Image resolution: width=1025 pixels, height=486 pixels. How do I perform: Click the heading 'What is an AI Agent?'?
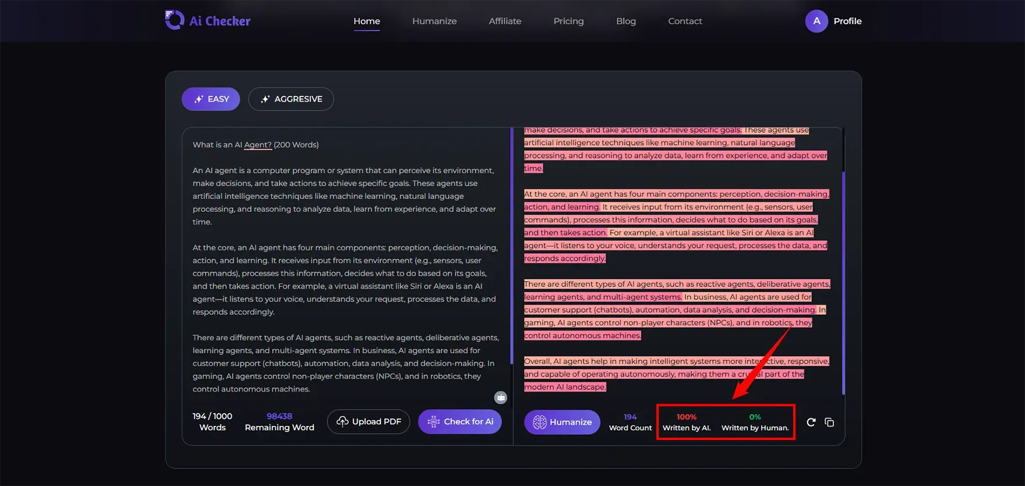pyautogui.click(x=232, y=145)
